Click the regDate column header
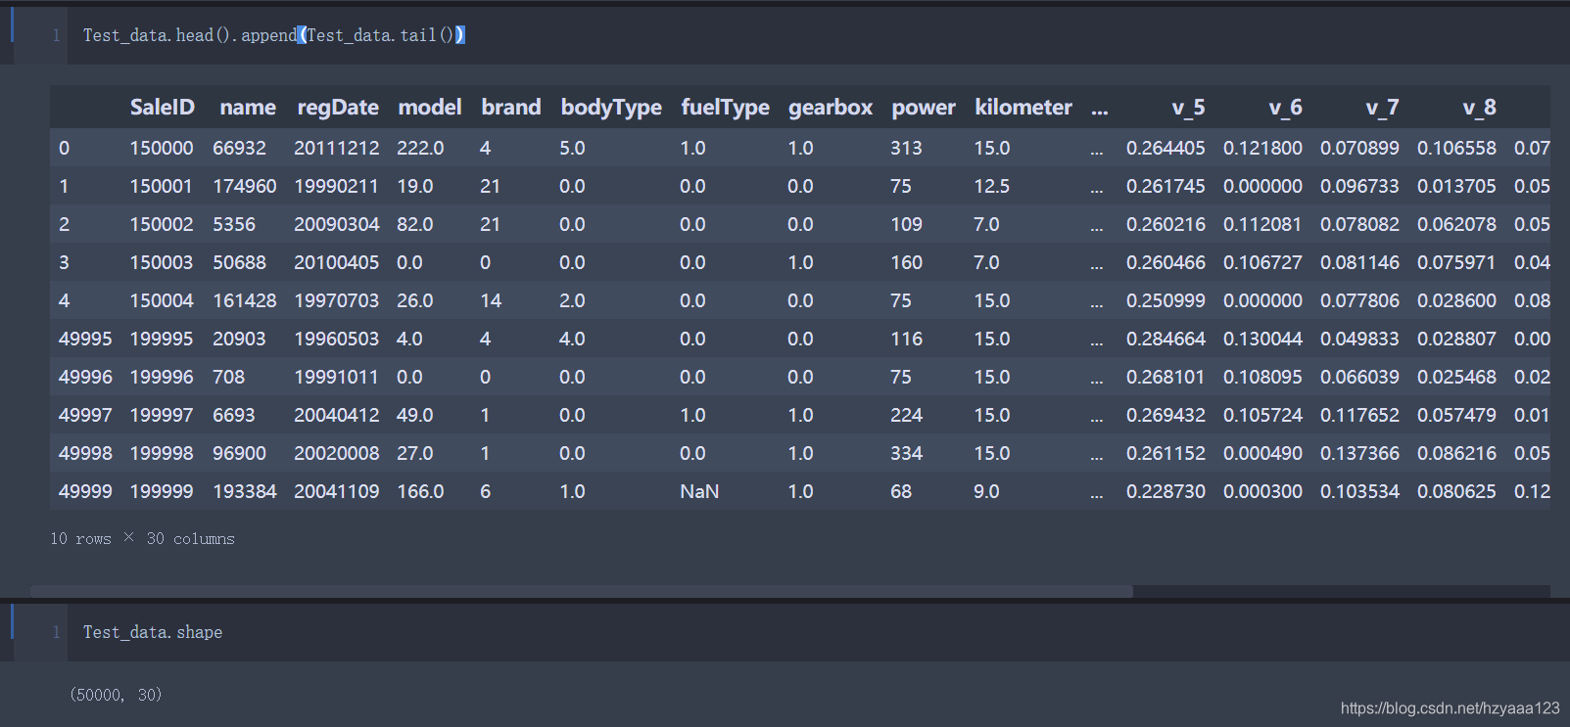The height and width of the screenshot is (727, 1570). [x=338, y=108]
